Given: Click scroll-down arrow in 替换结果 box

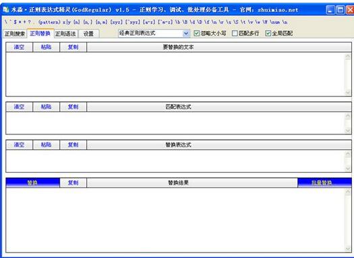Looking at the screenshot, I should (348, 249).
